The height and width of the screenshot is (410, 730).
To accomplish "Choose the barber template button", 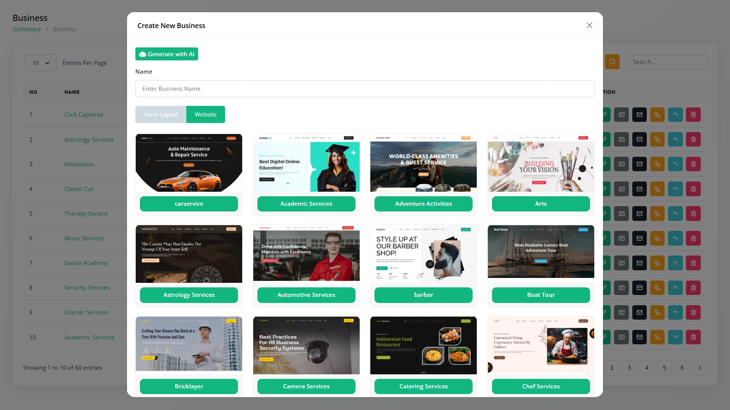I will click(424, 295).
